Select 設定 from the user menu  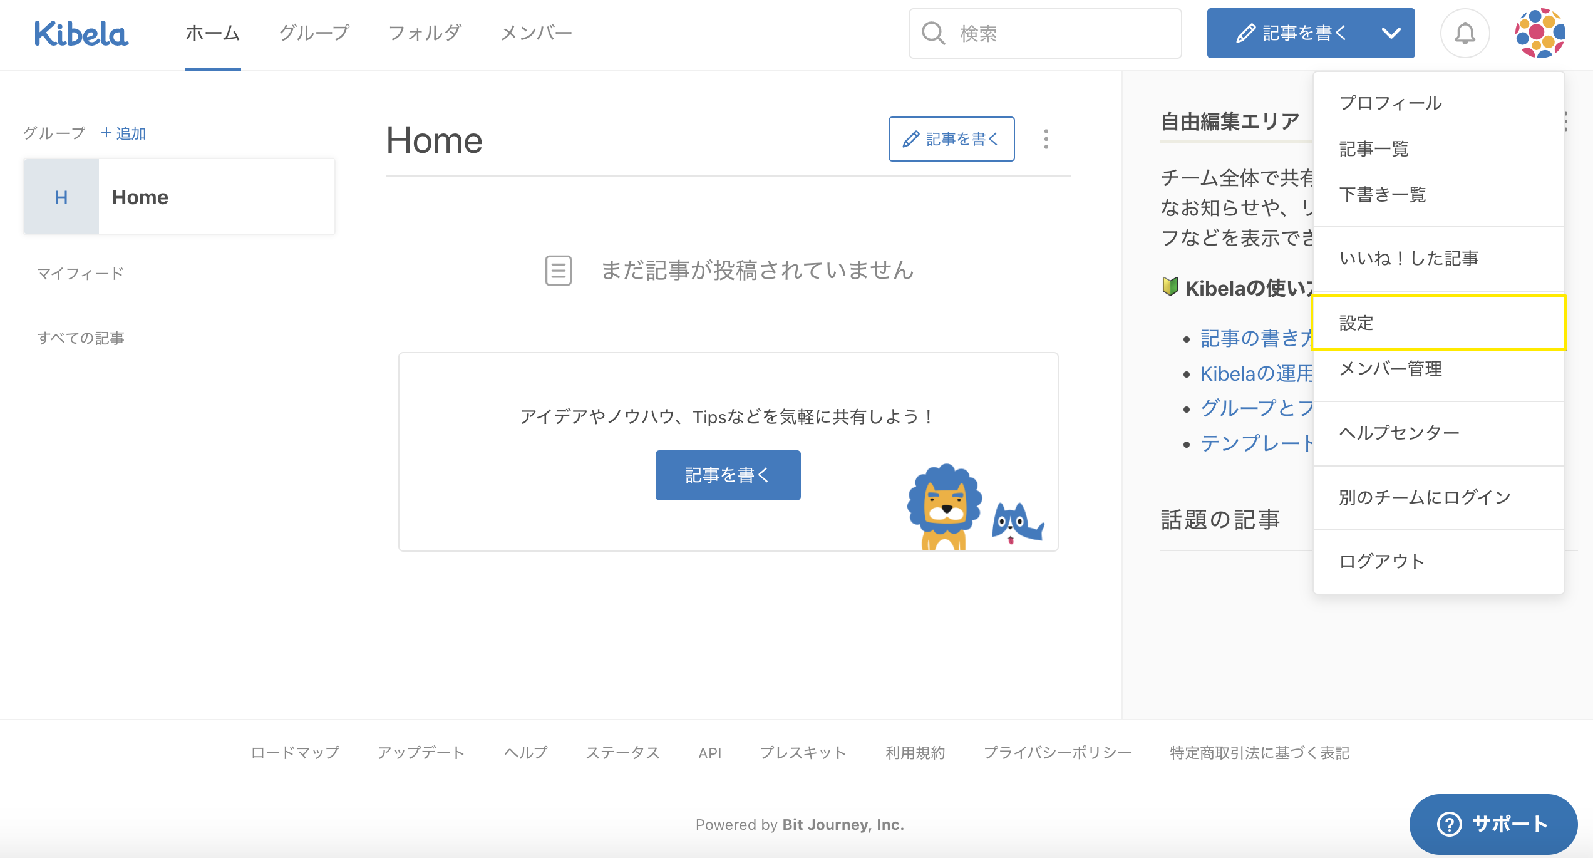point(1438,323)
